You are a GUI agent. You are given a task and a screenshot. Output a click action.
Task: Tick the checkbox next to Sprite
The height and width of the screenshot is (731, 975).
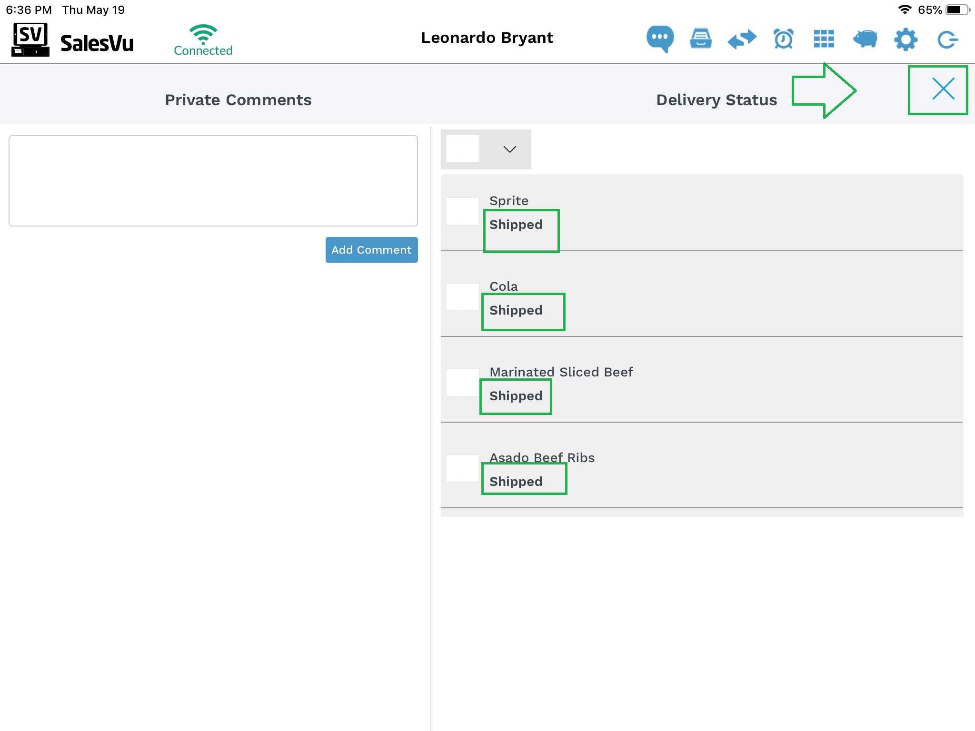[x=462, y=211]
